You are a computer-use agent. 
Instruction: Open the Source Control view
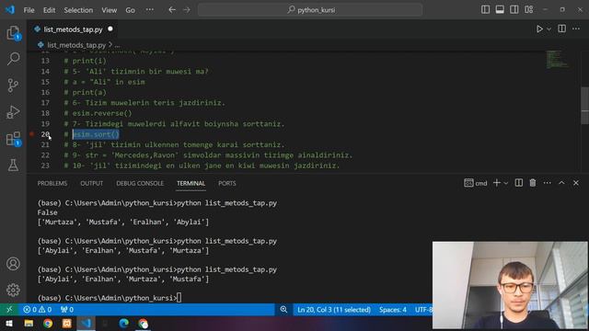13,86
